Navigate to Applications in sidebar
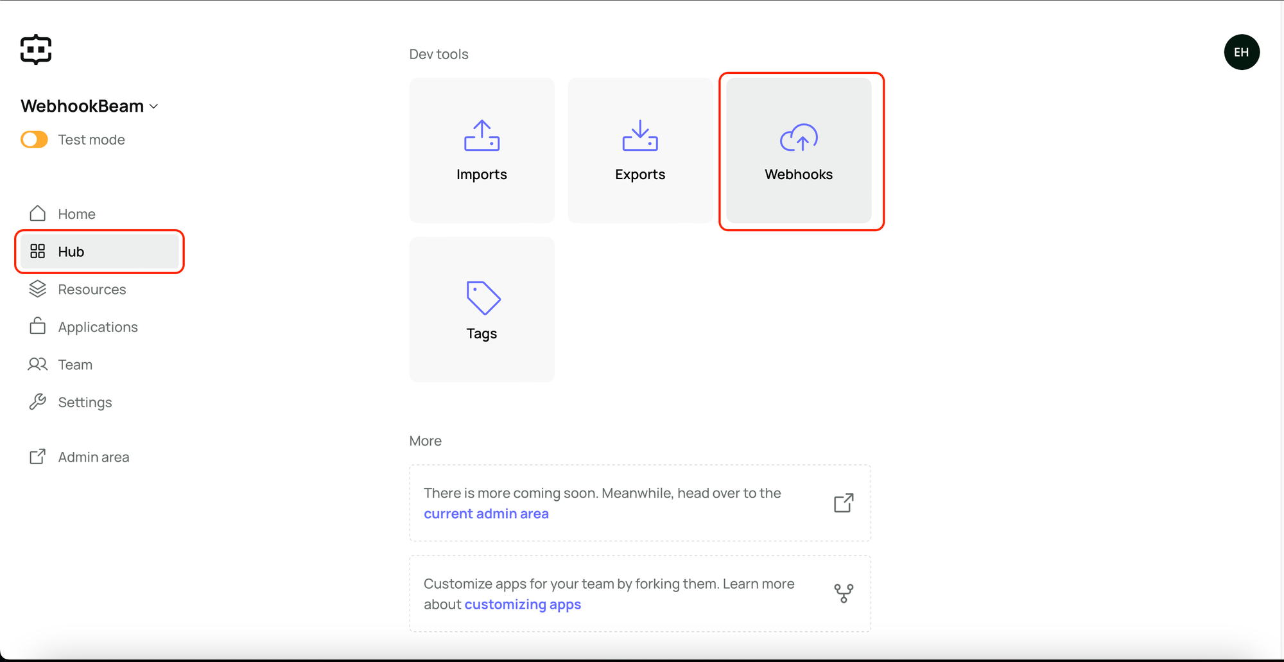This screenshot has height=662, width=1284. coord(98,327)
